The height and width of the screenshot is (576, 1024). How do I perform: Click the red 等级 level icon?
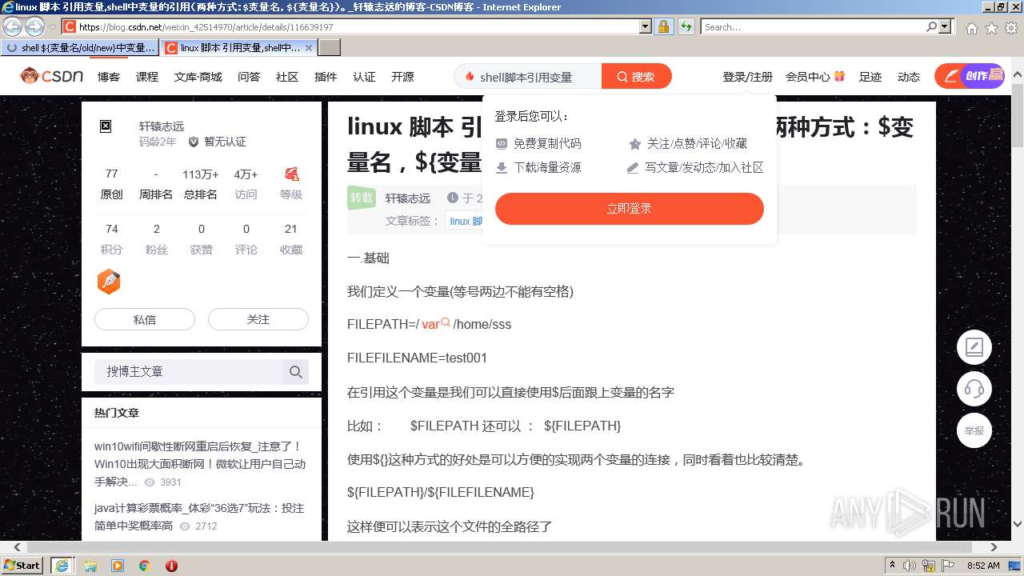[291, 174]
